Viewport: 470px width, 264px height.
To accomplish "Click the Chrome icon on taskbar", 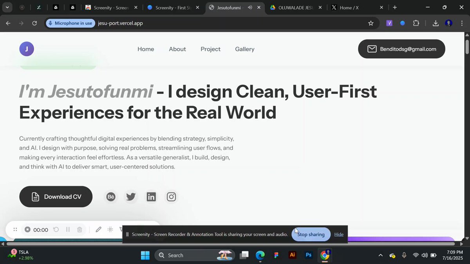I will point(325,255).
